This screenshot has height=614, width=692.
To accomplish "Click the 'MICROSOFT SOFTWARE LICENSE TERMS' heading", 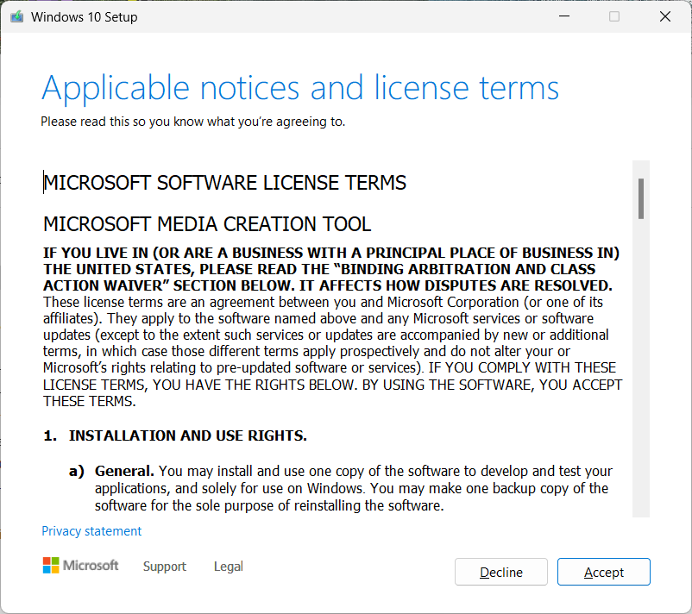I will point(224,183).
